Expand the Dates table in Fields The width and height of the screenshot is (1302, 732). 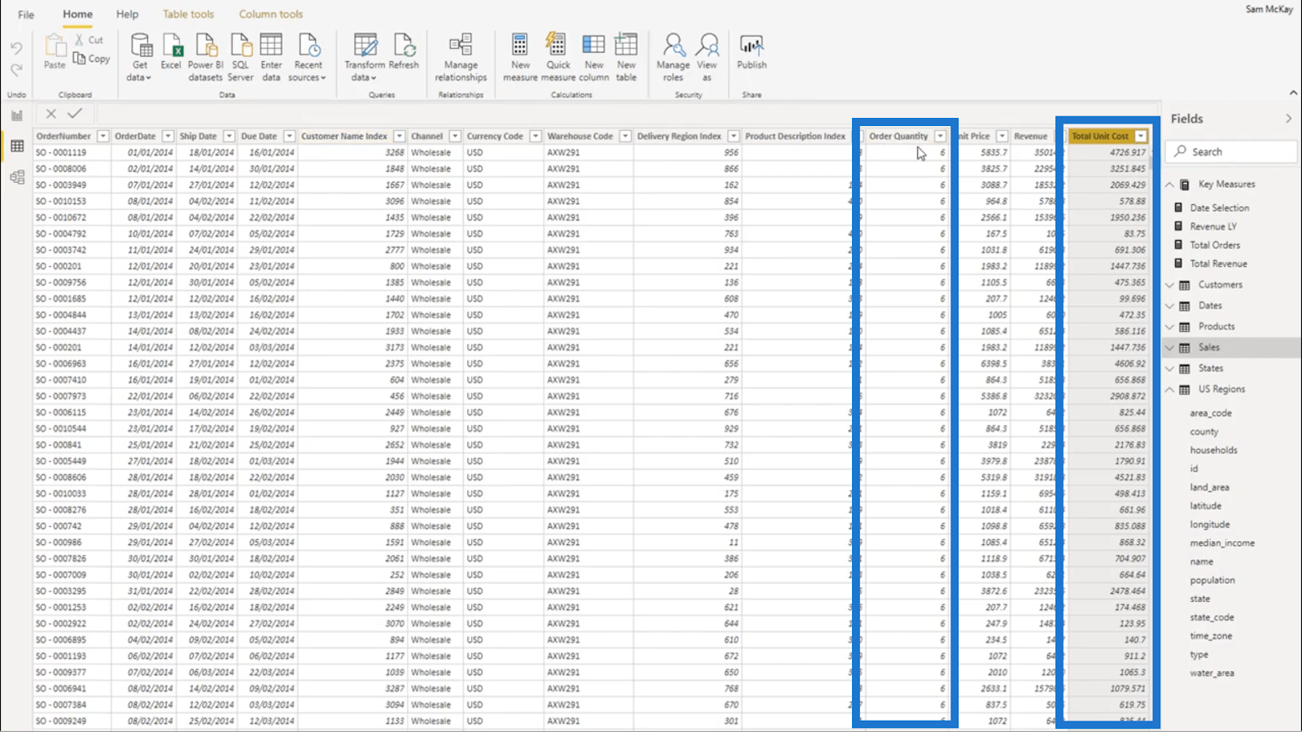coord(1170,306)
